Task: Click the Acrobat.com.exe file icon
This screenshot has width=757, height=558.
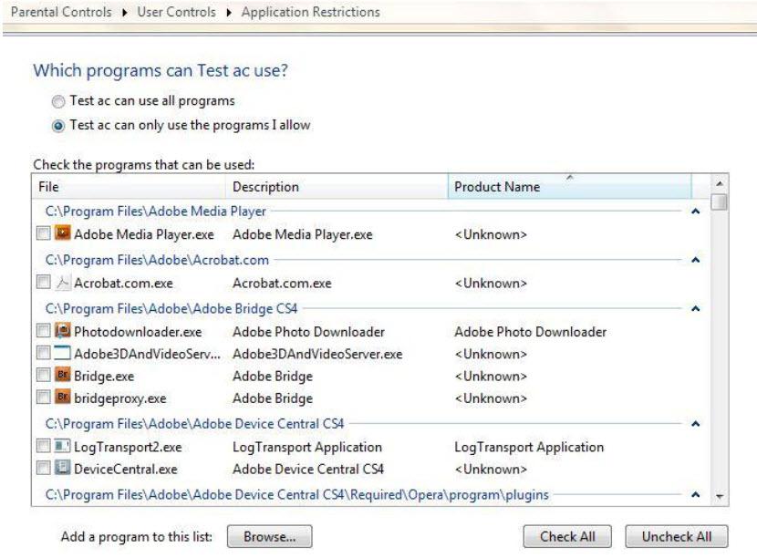Action: point(62,283)
